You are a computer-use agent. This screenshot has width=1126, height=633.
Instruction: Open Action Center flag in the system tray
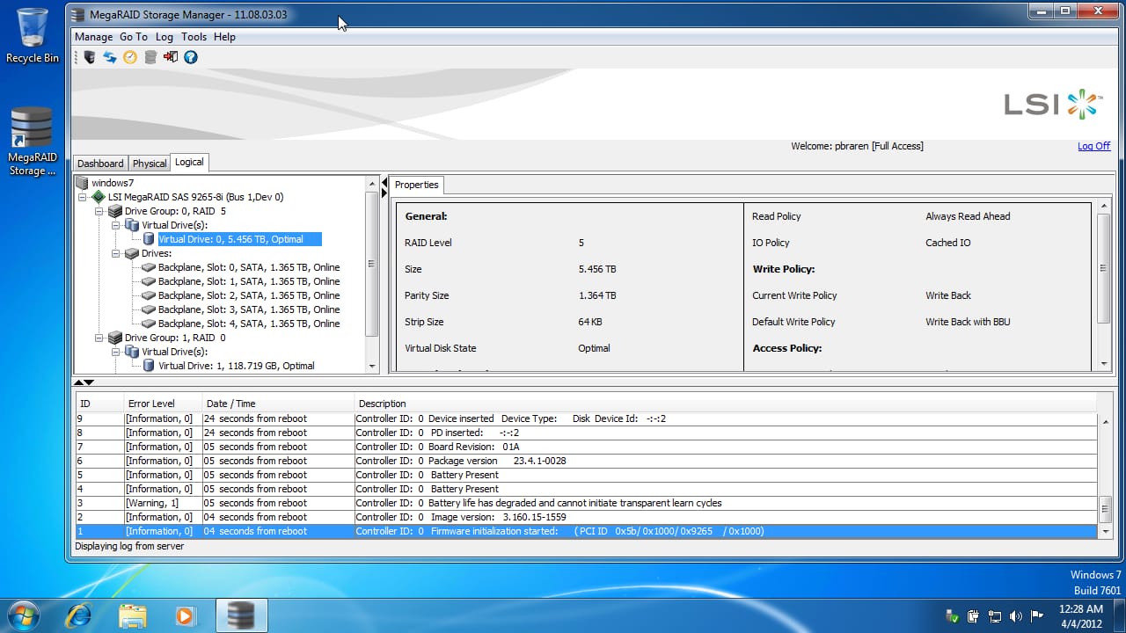pyautogui.click(x=1037, y=616)
